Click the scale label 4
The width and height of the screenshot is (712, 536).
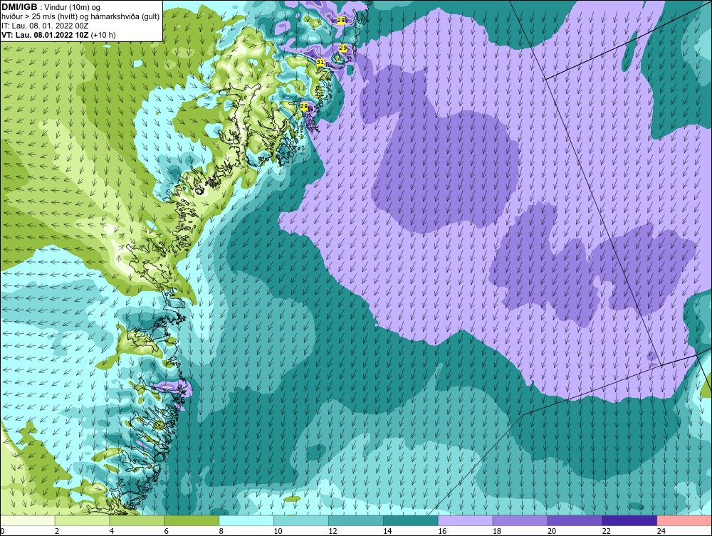tap(112, 531)
